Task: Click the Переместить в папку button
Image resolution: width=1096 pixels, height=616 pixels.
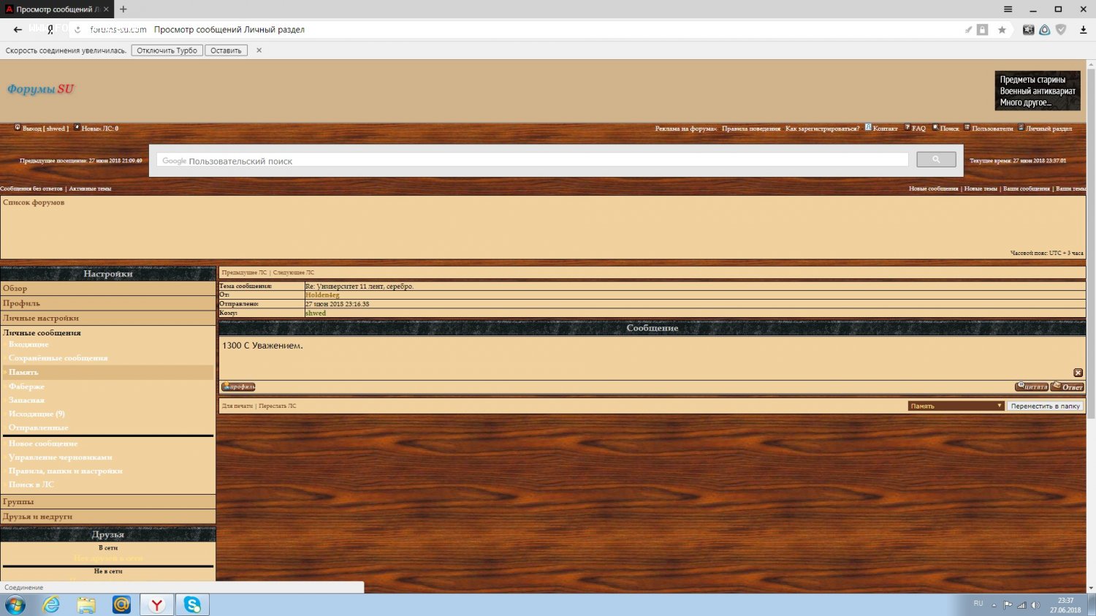Action: click(x=1045, y=406)
